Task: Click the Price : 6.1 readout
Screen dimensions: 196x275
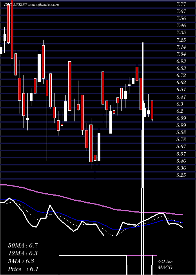Action: 23,269
